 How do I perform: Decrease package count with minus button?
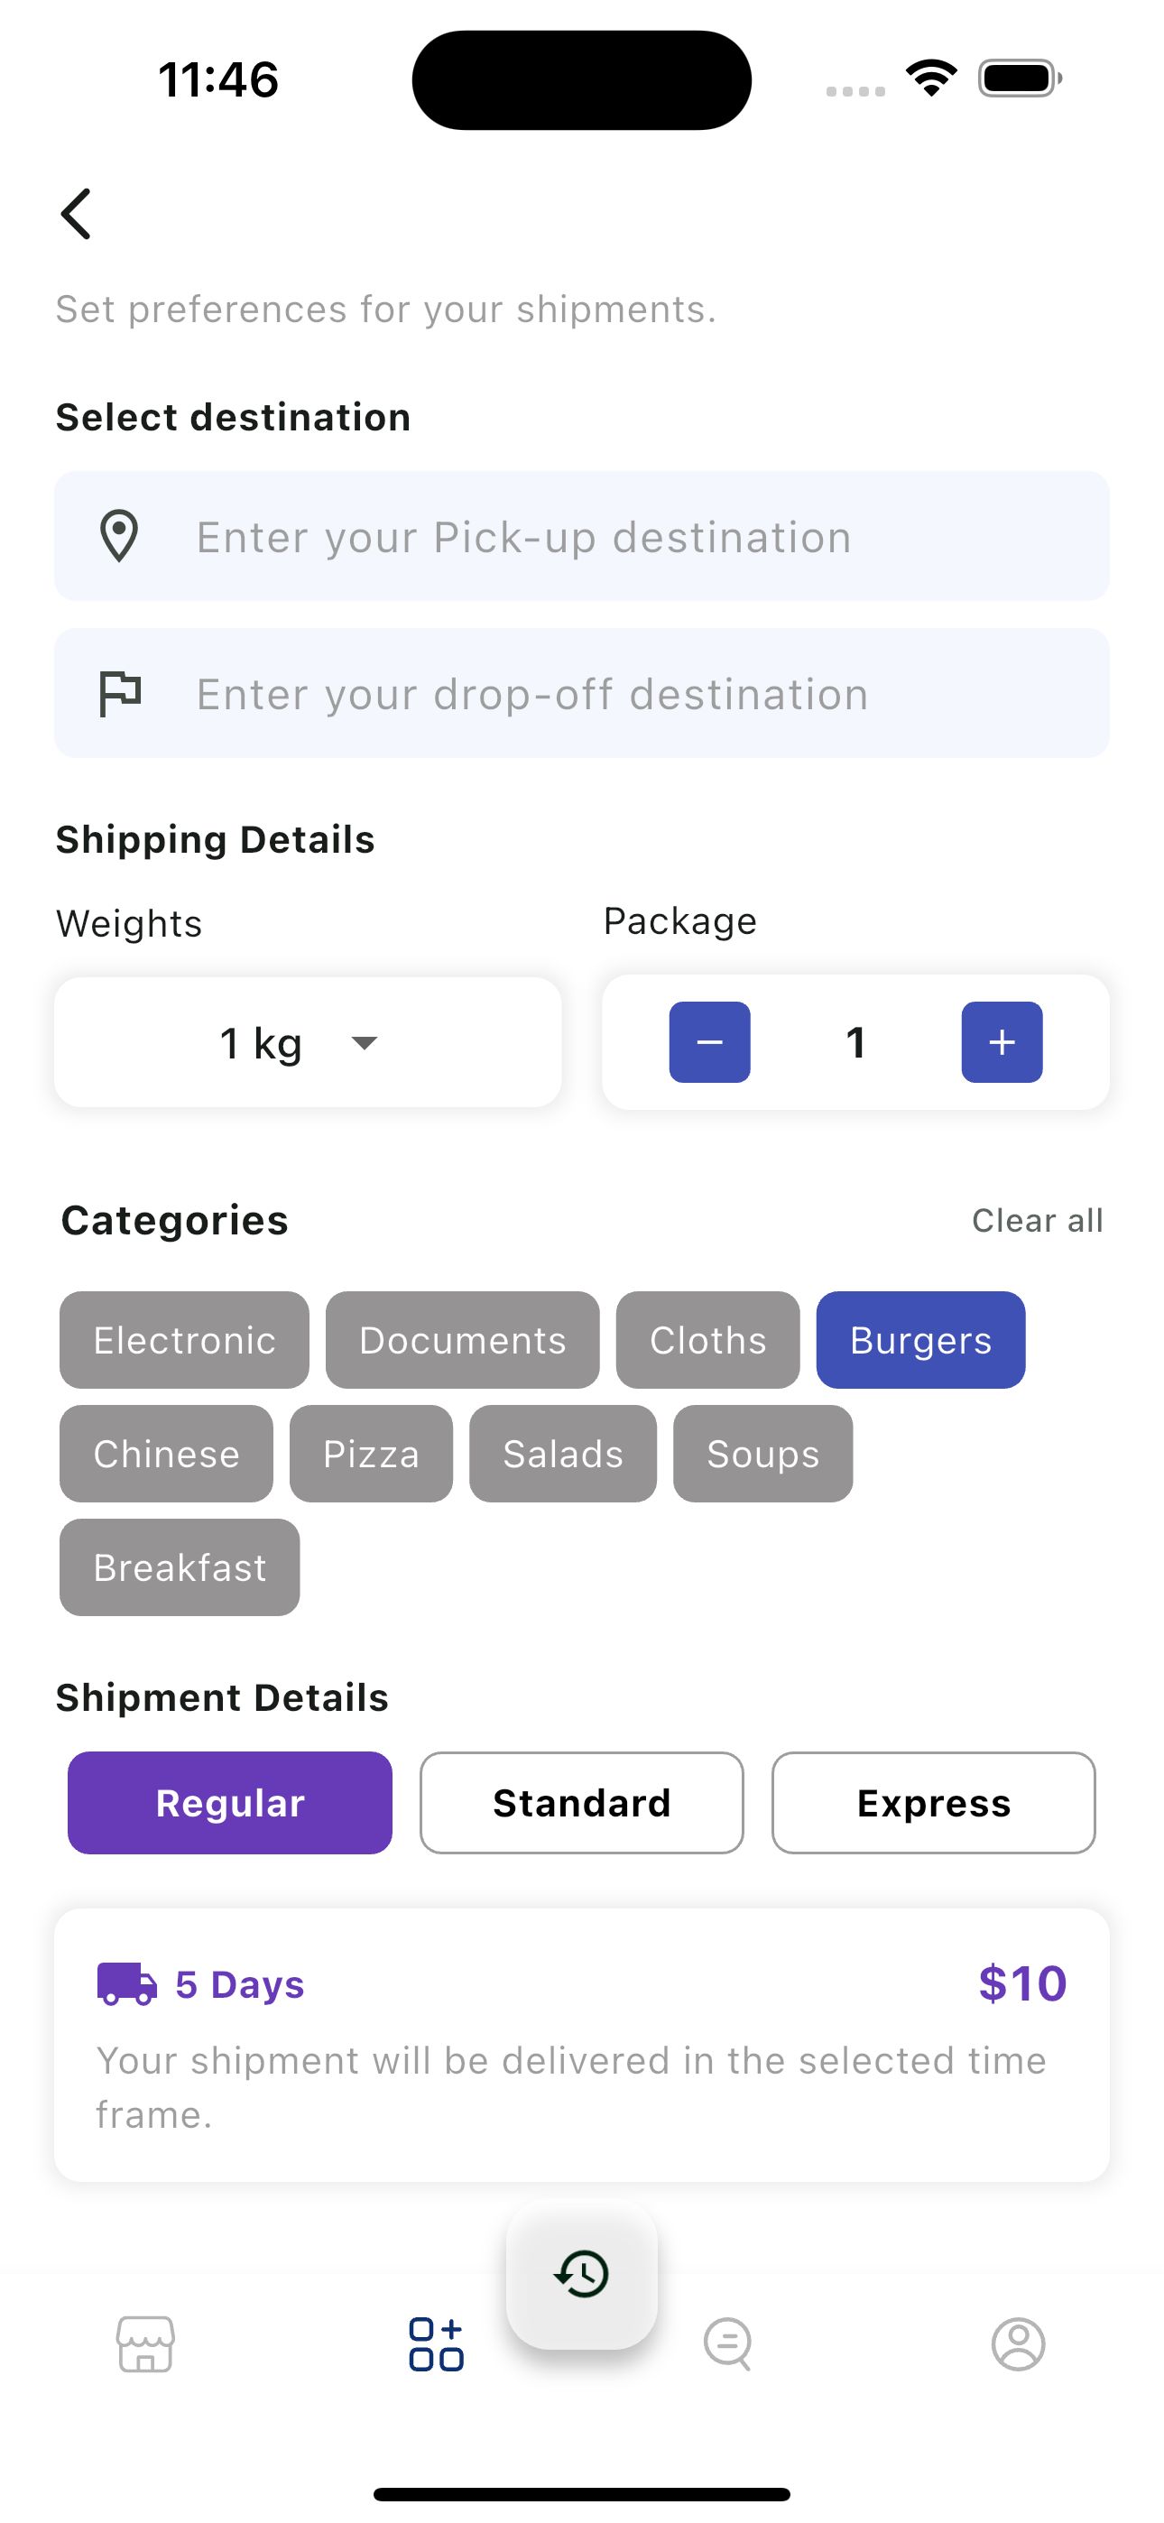click(x=709, y=1042)
